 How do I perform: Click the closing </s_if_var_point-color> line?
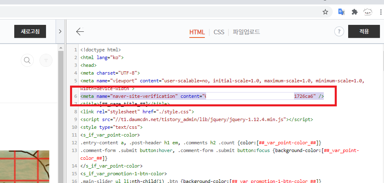(112, 166)
